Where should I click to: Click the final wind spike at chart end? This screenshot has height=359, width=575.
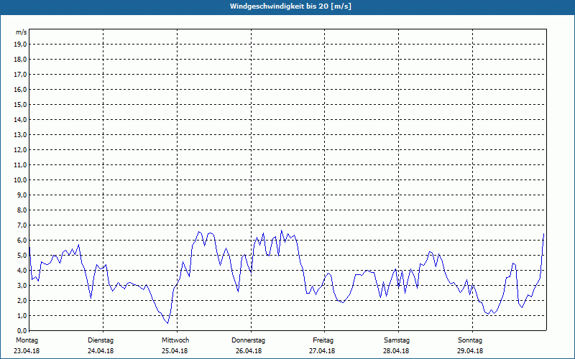click(x=543, y=235)
